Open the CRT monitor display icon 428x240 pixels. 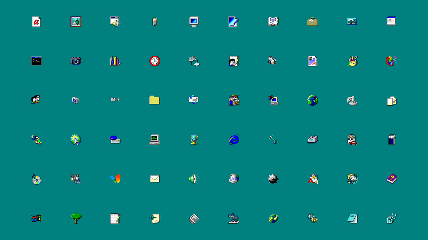(x=194, y=22)
